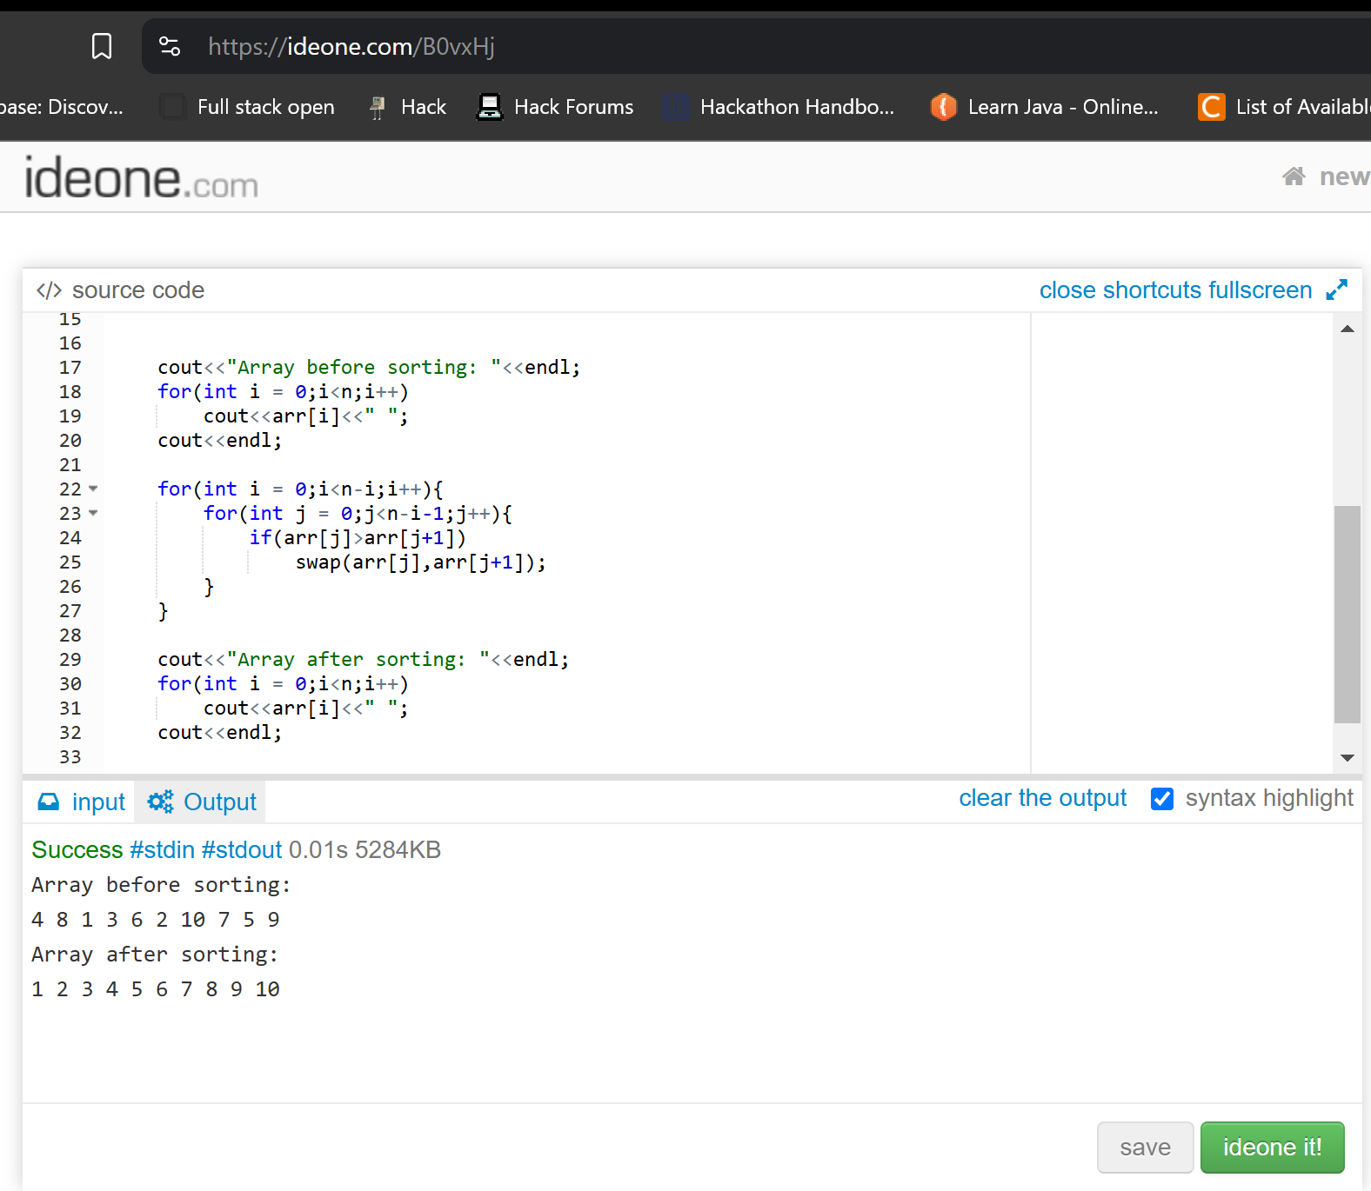Image resolution: width=1371 pixels, height=1191 pixels.
Task: Switch to the input tab
Action: 81,802
